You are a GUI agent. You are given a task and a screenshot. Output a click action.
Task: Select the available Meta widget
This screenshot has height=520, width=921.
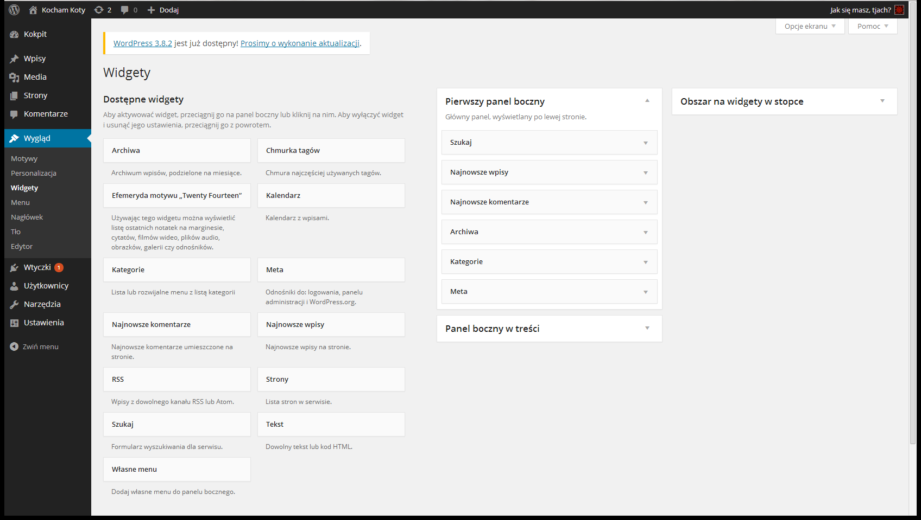click(x=331, y=269)
